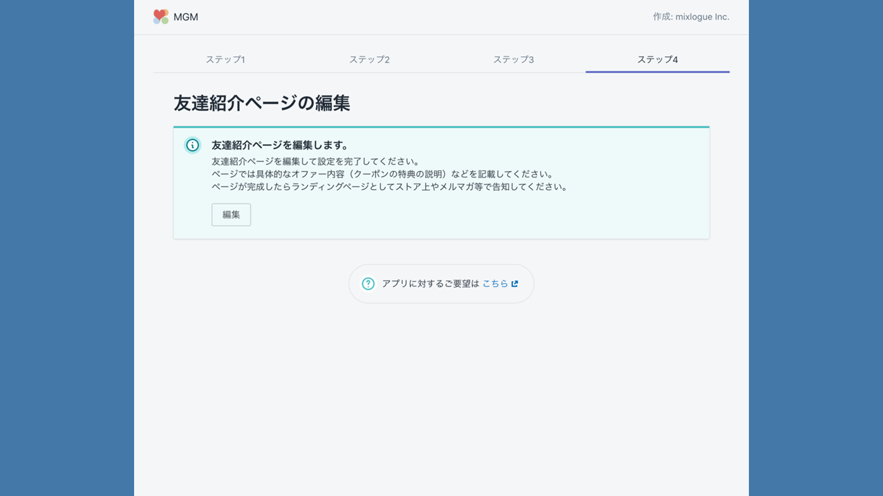This screenshot has height=496, width=883.
Task: Click the 友達紹介ページの編集 heading
Action: pos(262,103)
